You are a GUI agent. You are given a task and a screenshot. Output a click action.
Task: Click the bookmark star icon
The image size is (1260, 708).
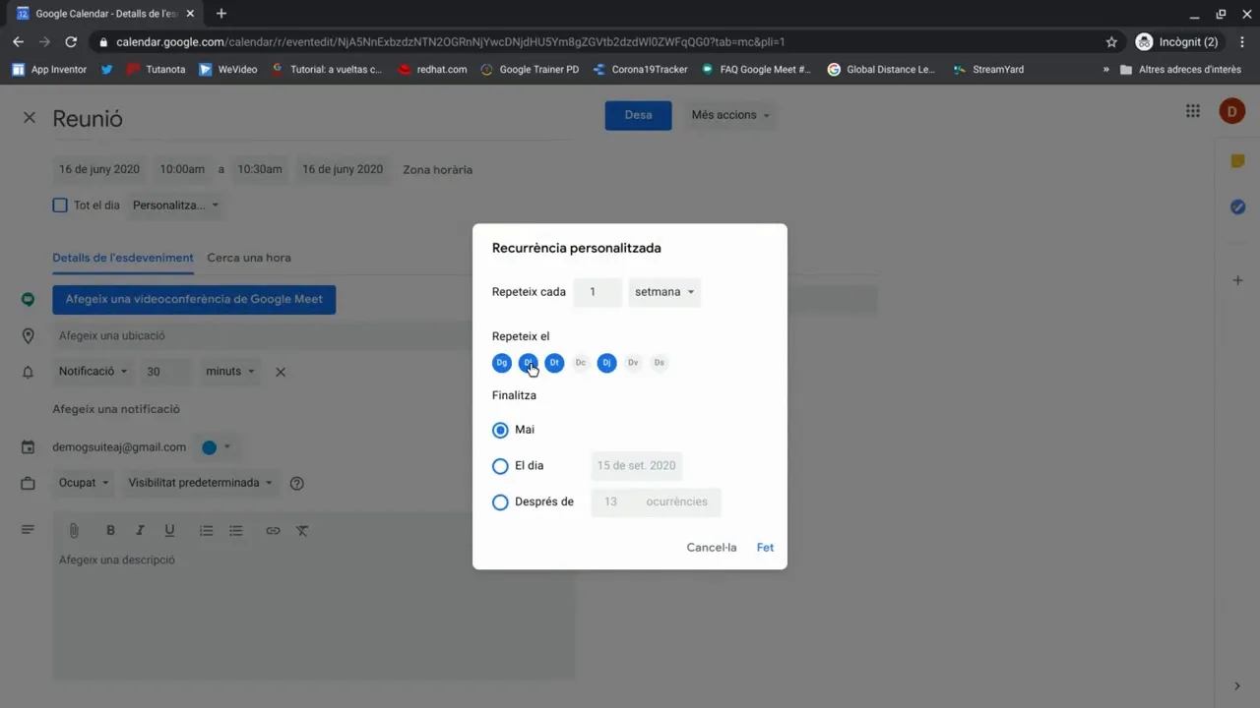(x=1111, y=42)
